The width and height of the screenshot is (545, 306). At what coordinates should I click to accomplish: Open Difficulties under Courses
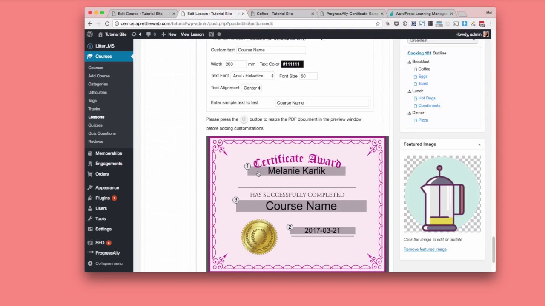point(98,92)
